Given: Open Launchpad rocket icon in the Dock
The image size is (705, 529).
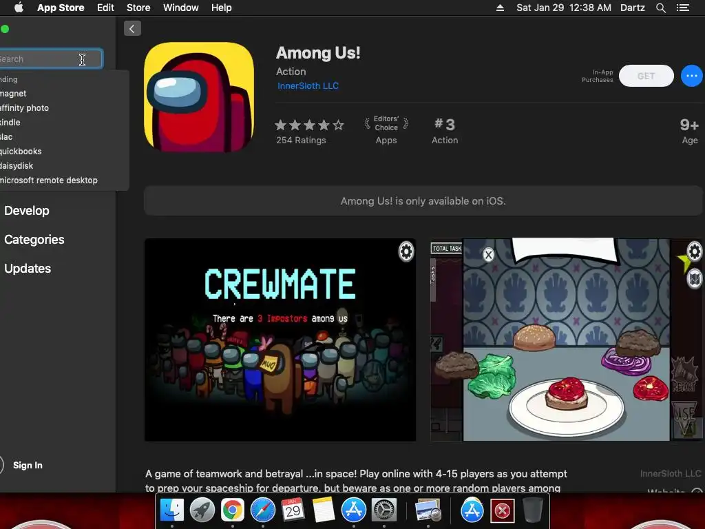Looking at the screenshot, I should click(202, 510).
